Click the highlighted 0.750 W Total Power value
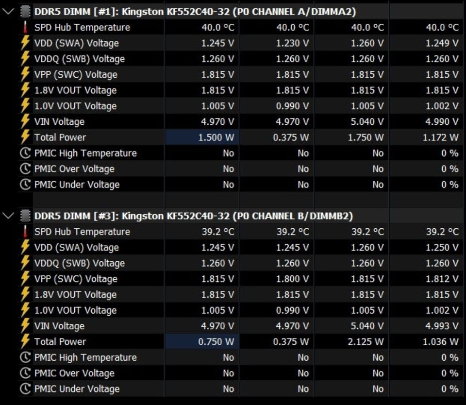This screenshot has width=466, height=405. [216, 342]
